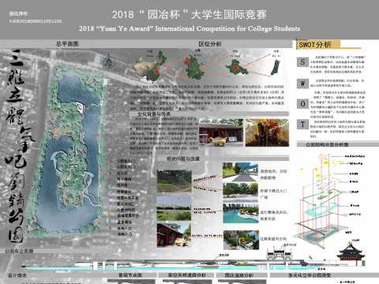
Task: Click the English subtitle 'Yuan Ye Award International Competition'
Action: [x=189, y=28]
